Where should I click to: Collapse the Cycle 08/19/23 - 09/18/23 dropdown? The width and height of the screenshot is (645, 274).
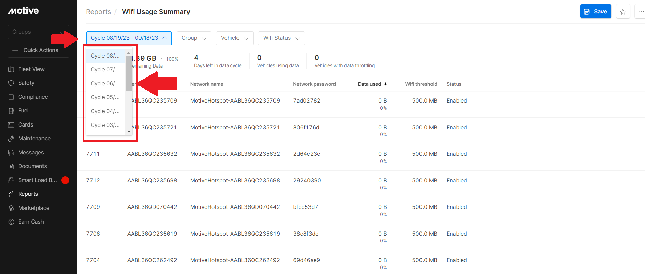[129, 38]
